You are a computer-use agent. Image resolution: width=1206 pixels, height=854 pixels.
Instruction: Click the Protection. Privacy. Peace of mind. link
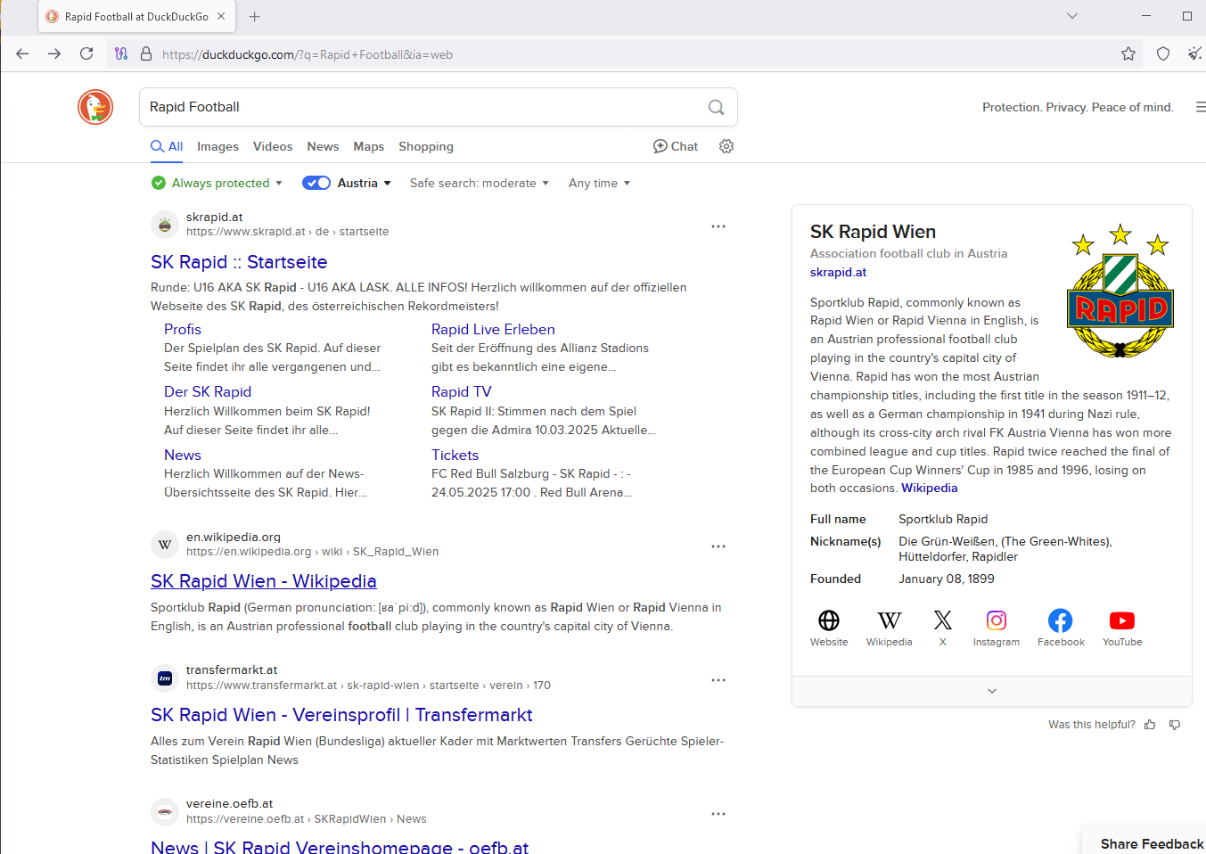pyautogui.click(x=1078, y=107)
